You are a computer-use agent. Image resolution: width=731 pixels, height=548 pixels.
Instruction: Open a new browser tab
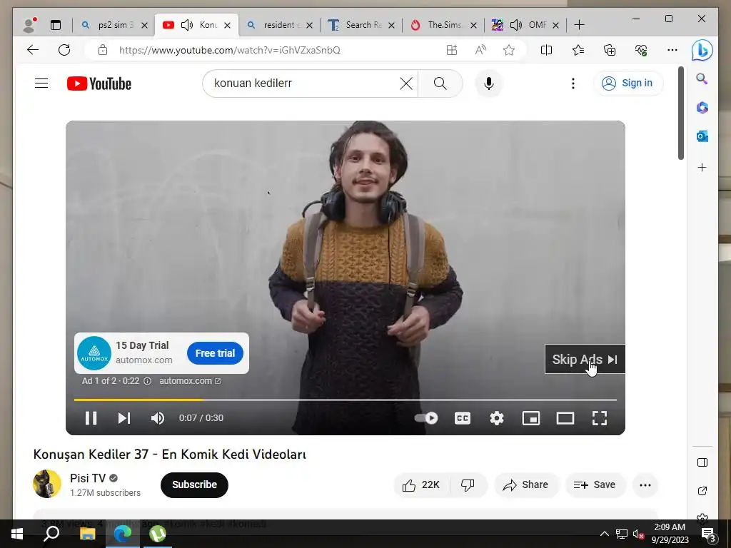coord(579,25)
